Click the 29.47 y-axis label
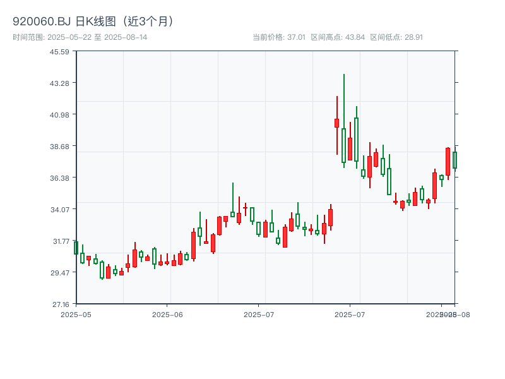505x379 pixels. (x=60, y=273)
